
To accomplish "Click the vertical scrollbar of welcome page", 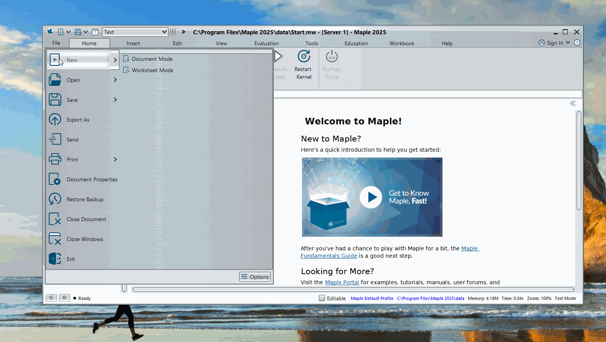I will 579,161.
